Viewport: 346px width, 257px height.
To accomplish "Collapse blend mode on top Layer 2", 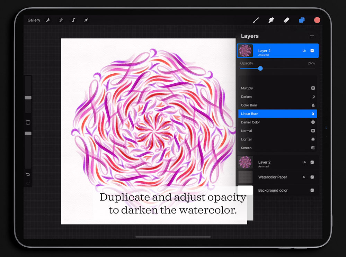I will [x=304, y=51].
